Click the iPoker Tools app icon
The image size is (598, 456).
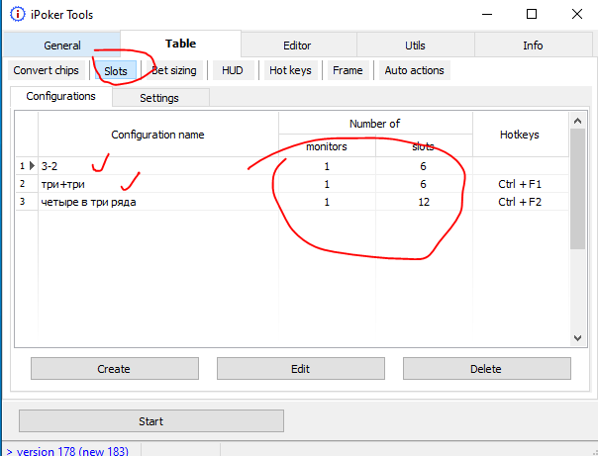[x=17, y=15]
